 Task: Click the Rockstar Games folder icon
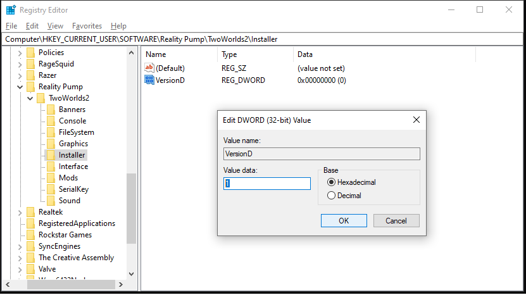click(x=30, y=235)
